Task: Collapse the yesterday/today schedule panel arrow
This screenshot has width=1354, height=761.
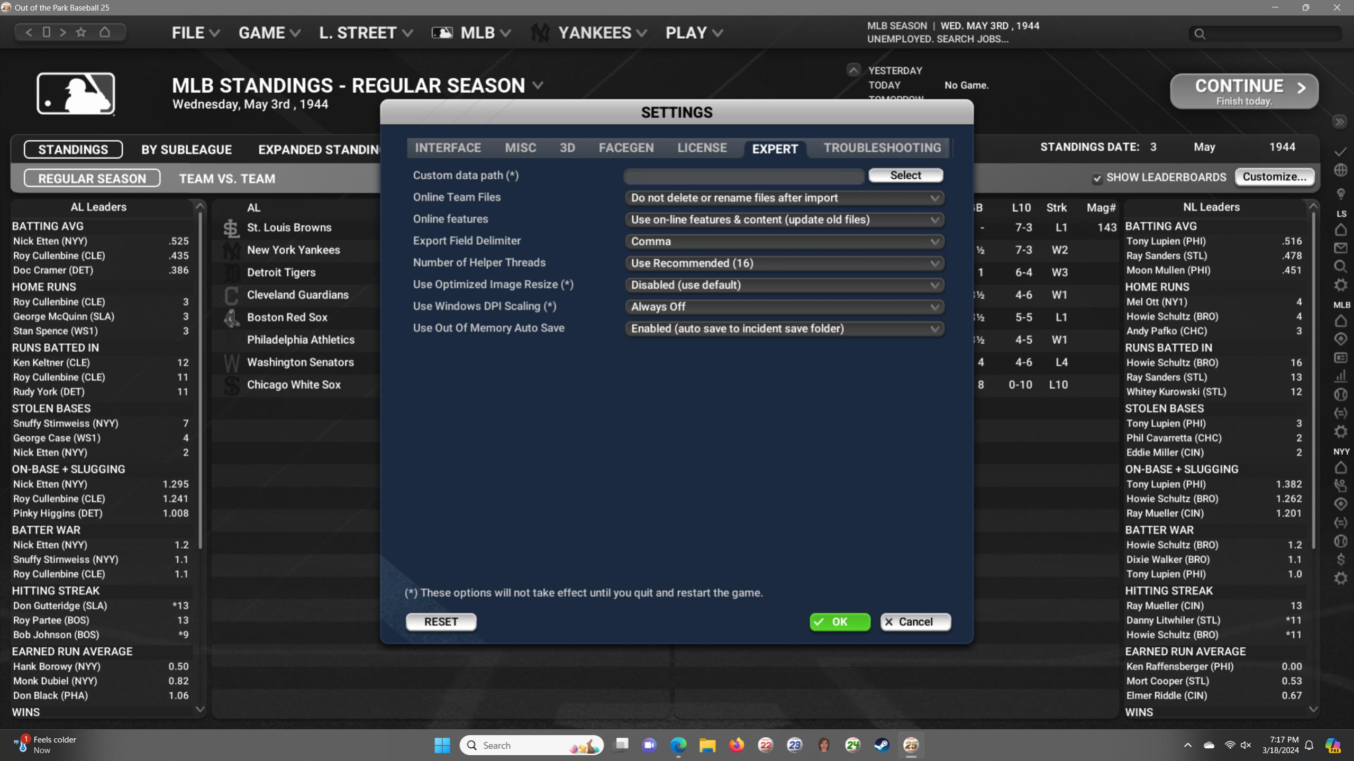Action: (853, 70)
